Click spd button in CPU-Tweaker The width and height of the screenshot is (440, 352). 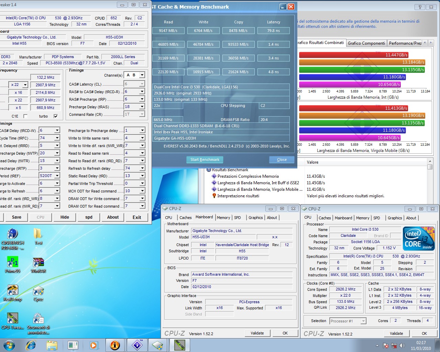click(x=89, y=217)
